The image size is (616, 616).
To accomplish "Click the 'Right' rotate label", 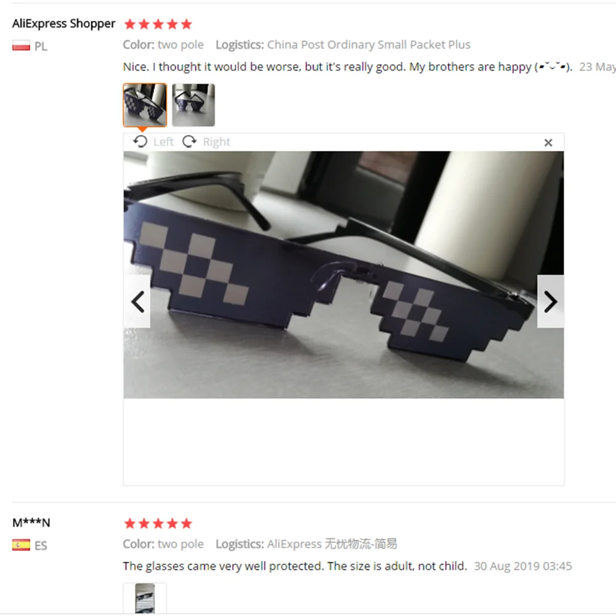I will (x=216, y=142).
